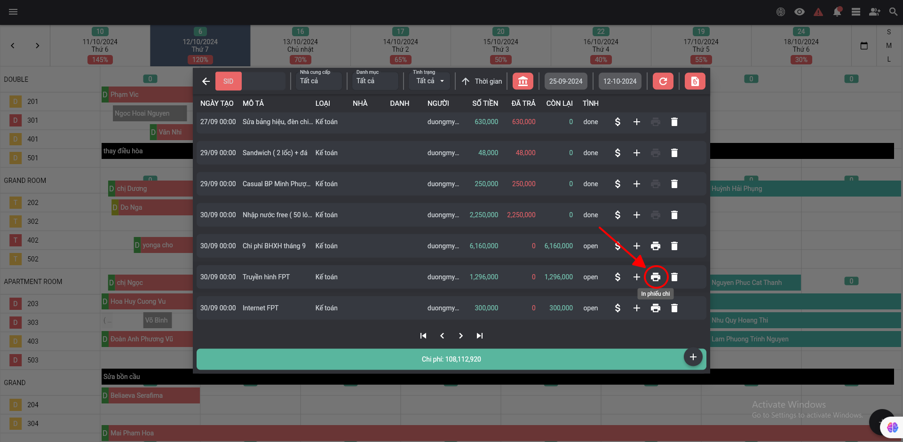
Task: Pay the Internet FPT expense with dollar icon
Action: [x=618, y=308]
